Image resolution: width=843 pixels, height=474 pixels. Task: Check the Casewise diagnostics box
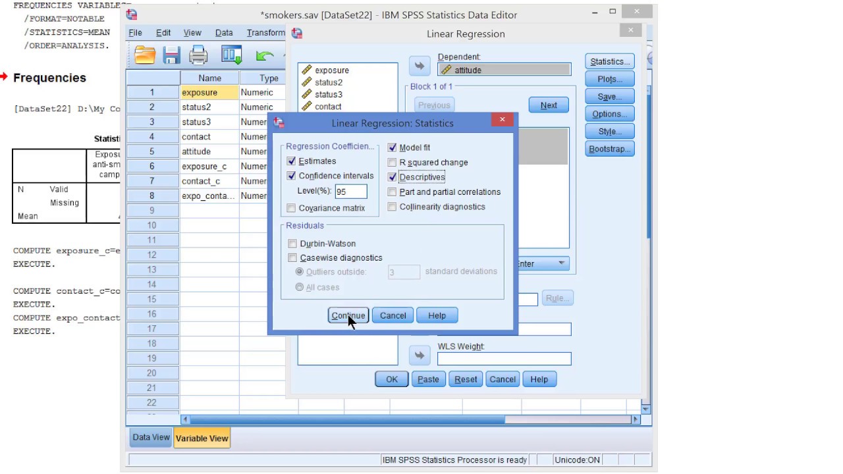click(292, 258)
